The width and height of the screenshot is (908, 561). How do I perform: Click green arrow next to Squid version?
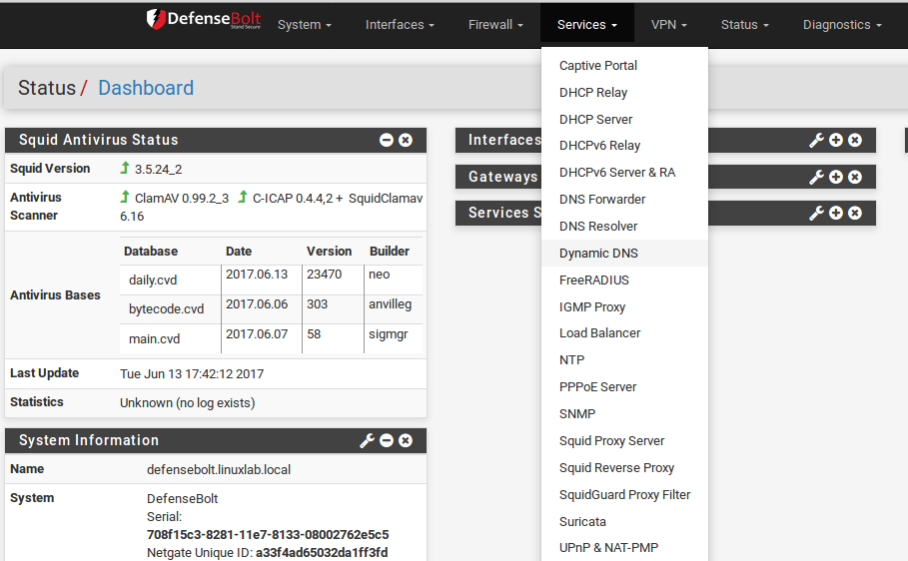pos(125,168)
